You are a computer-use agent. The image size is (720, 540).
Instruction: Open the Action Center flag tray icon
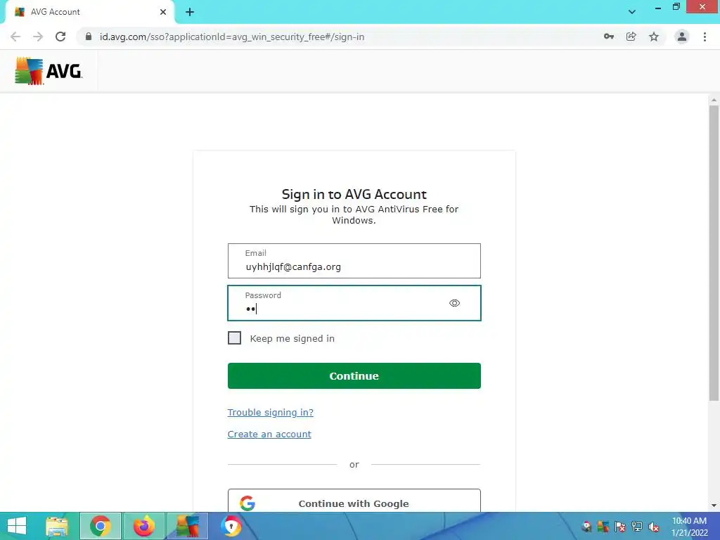click(620, 527)
